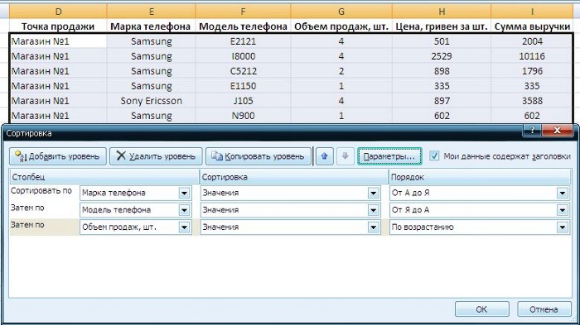580x325 pixels.
Task: Close the Сортировка dialog
Action: point(557,130)
